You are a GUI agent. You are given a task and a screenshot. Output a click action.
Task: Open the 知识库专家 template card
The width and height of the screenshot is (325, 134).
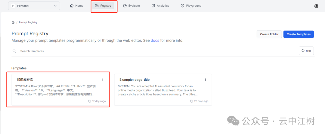60,90
